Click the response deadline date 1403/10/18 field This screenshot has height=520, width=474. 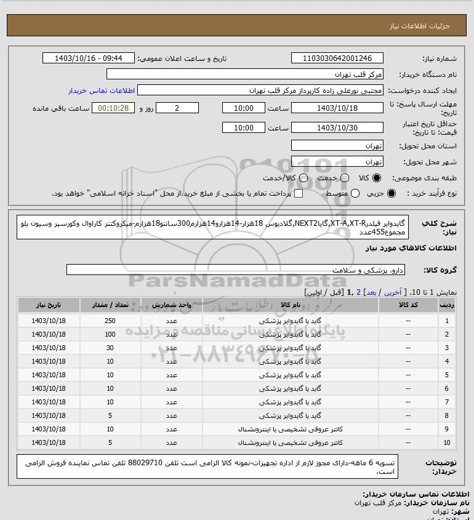(x=337, y=108)
